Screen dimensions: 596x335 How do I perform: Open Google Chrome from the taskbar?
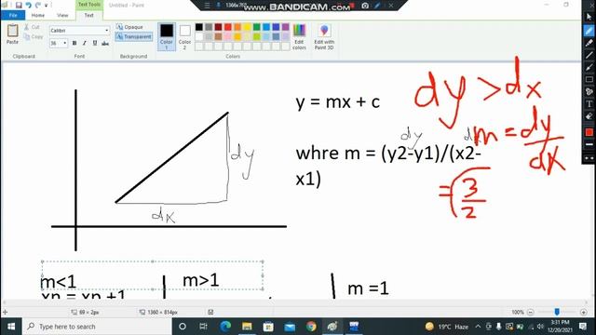coord(311,327)
